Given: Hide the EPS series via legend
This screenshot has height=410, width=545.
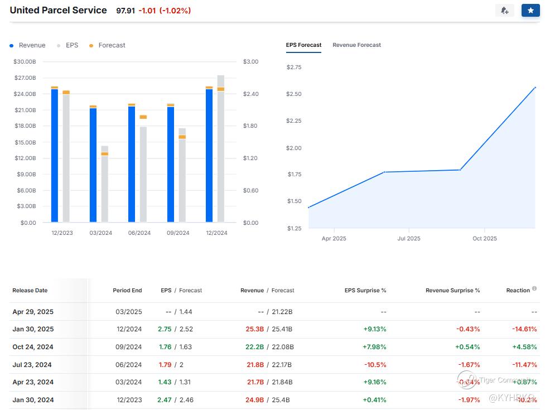Looking at the screenshot, I should [x=67, y=45].
